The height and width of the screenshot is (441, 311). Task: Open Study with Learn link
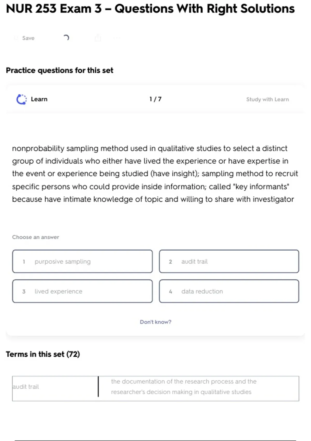point(267,99)
